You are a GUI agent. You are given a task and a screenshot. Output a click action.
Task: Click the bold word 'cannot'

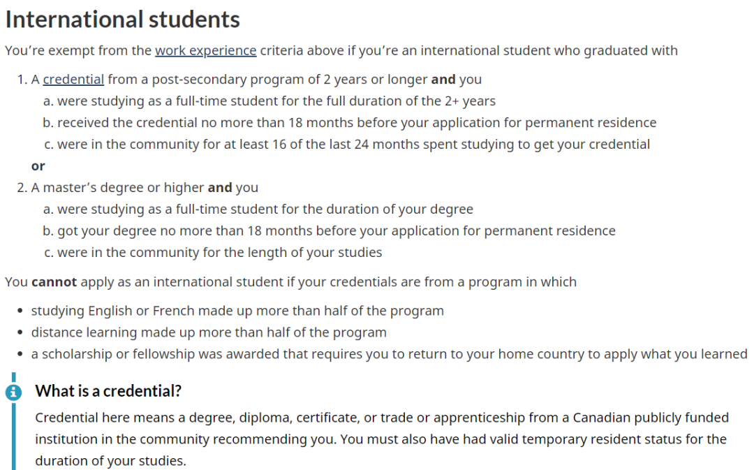[x=54, y=281]
